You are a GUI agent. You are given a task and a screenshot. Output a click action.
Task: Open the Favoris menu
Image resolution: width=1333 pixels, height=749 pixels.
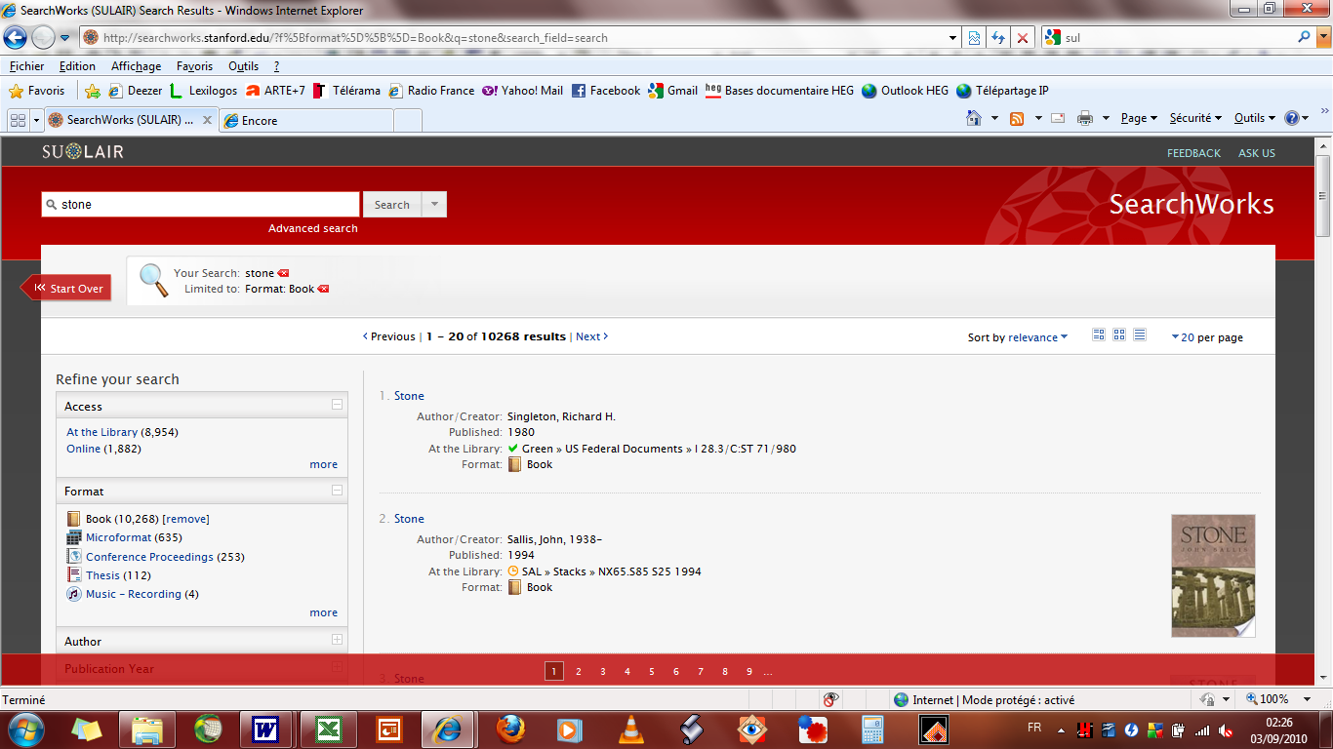[194, 66]
